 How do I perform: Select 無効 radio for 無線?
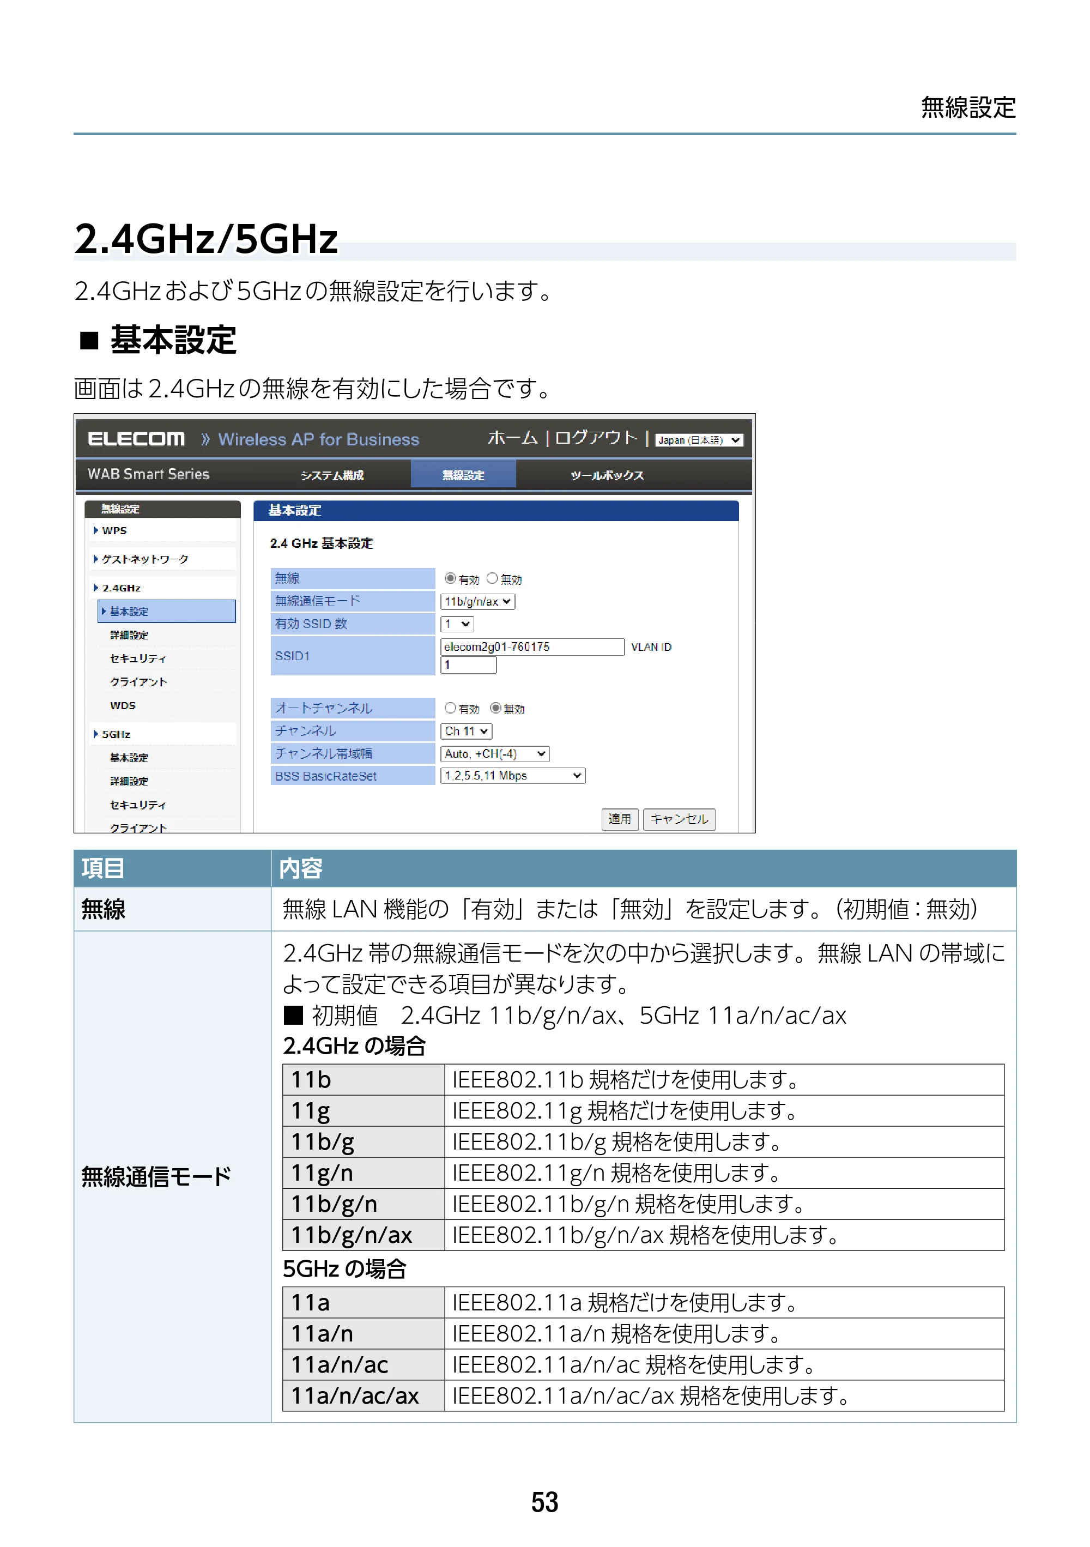493,578
